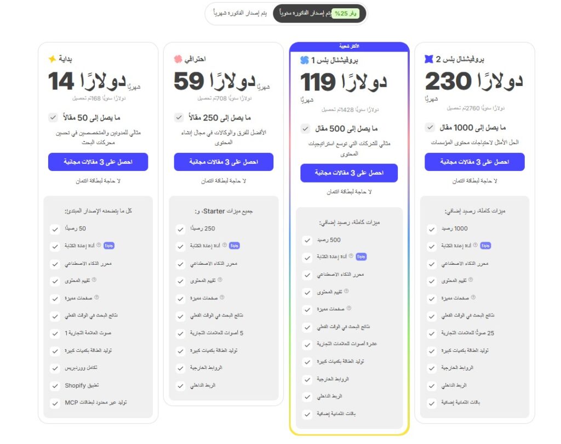Open the help tooltip beside أداة إعادة الكتابة in the بداية plan
Screen dimensions: 561x444
point(99,245)
